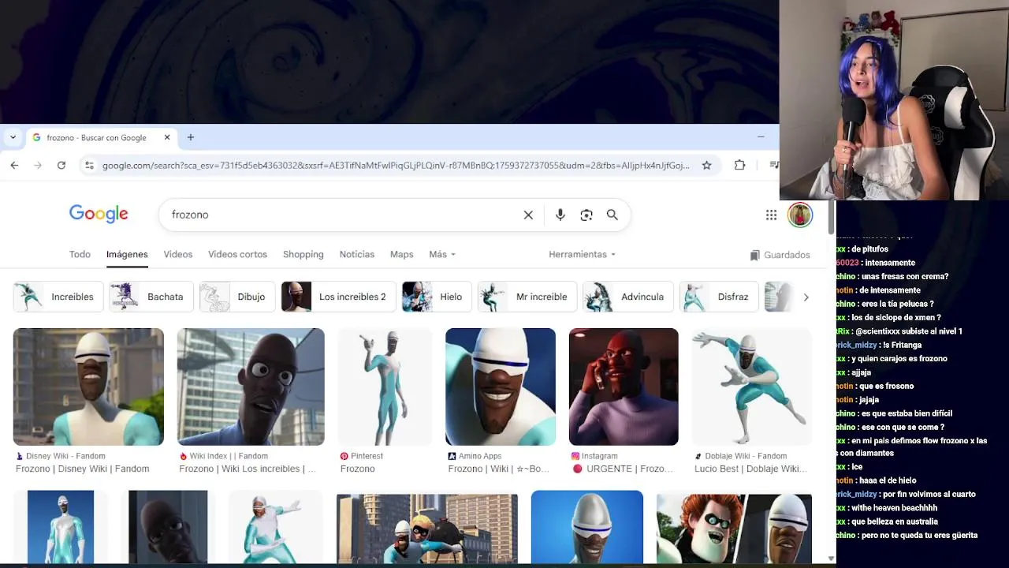Filter by the 'Los increíbles 2' chip
Image resolution: width=1009 pixels, height=568 pixels.
tap(338, 297)
